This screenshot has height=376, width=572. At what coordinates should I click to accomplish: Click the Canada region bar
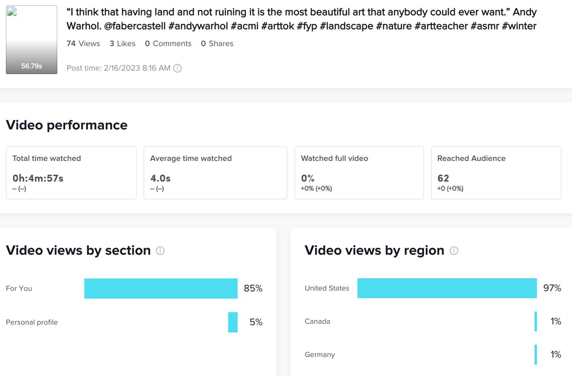point(536,321)
